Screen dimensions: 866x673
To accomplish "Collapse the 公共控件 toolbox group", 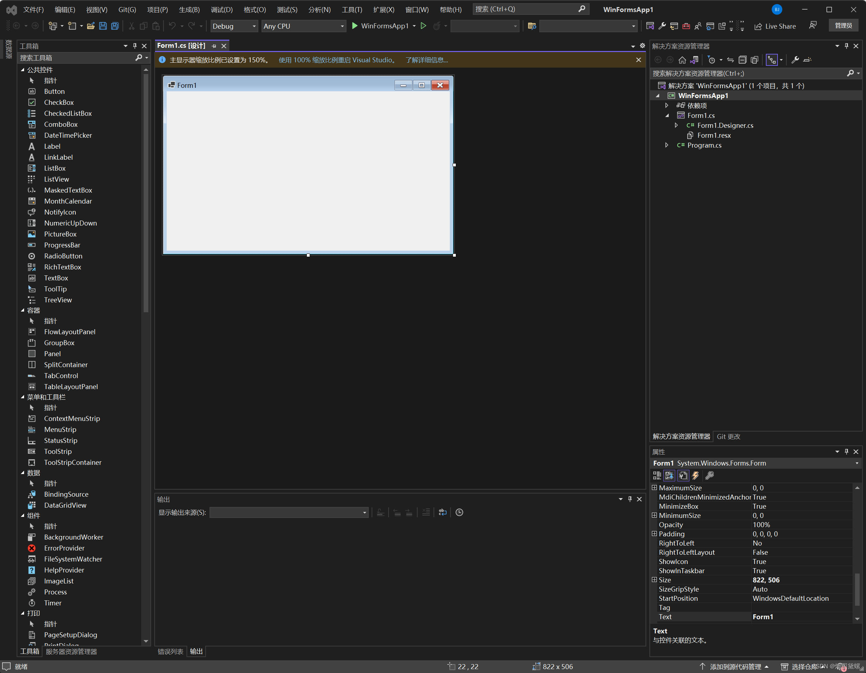I will (x=23, y=70).
